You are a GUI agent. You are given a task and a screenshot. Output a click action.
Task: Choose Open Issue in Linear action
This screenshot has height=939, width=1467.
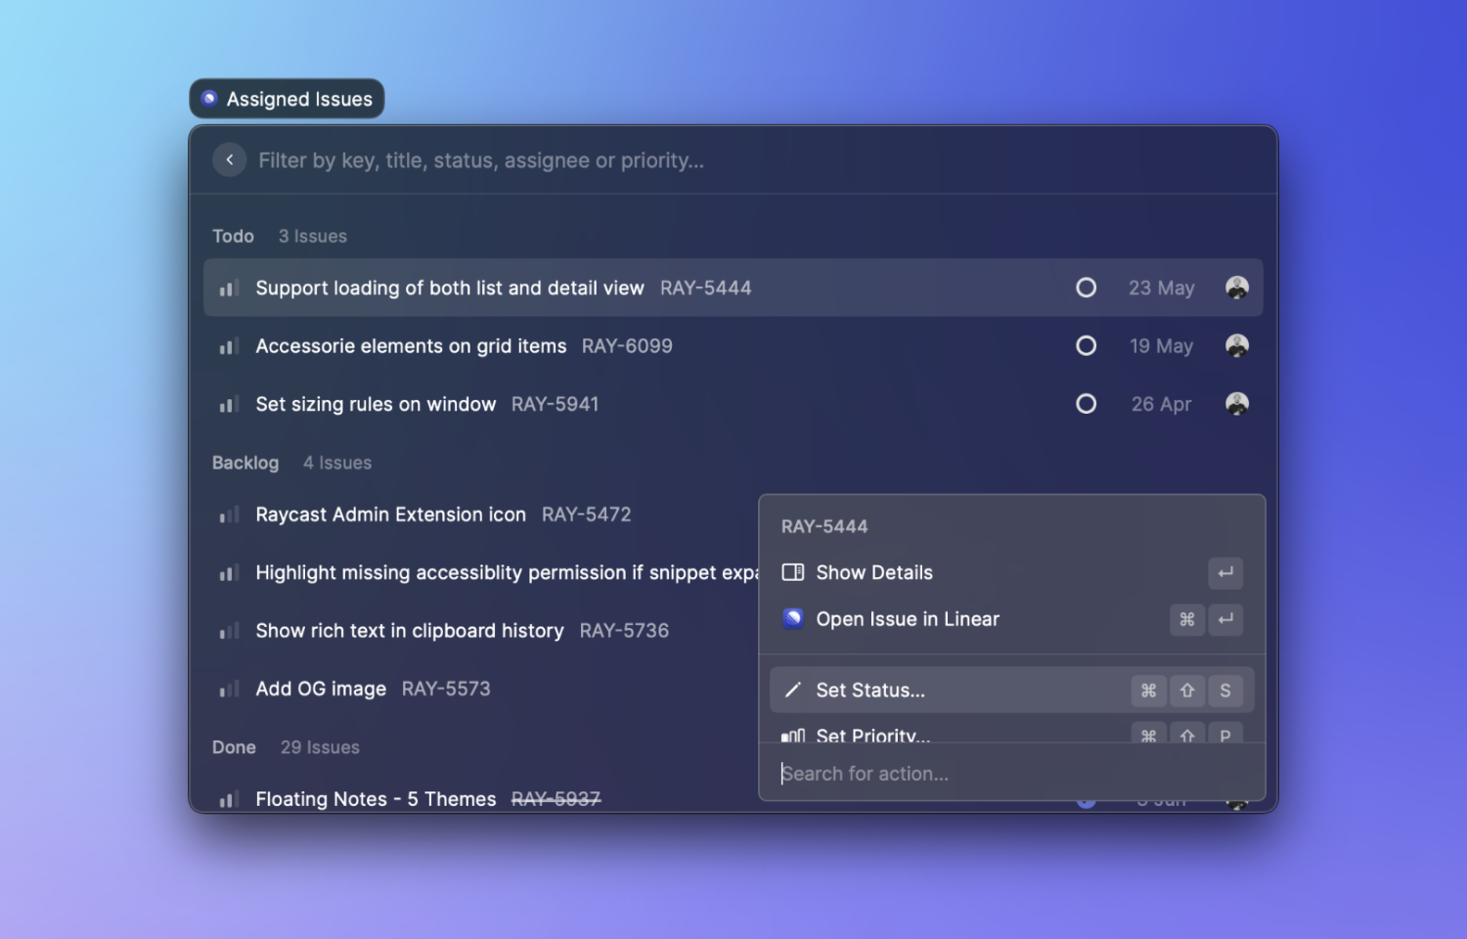point(1011,619)
